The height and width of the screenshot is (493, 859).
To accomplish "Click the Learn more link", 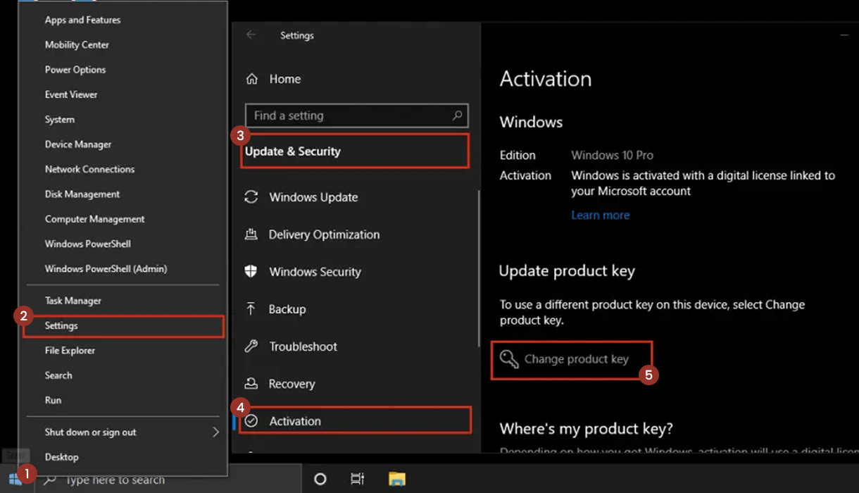I will [x=601, y=216].
